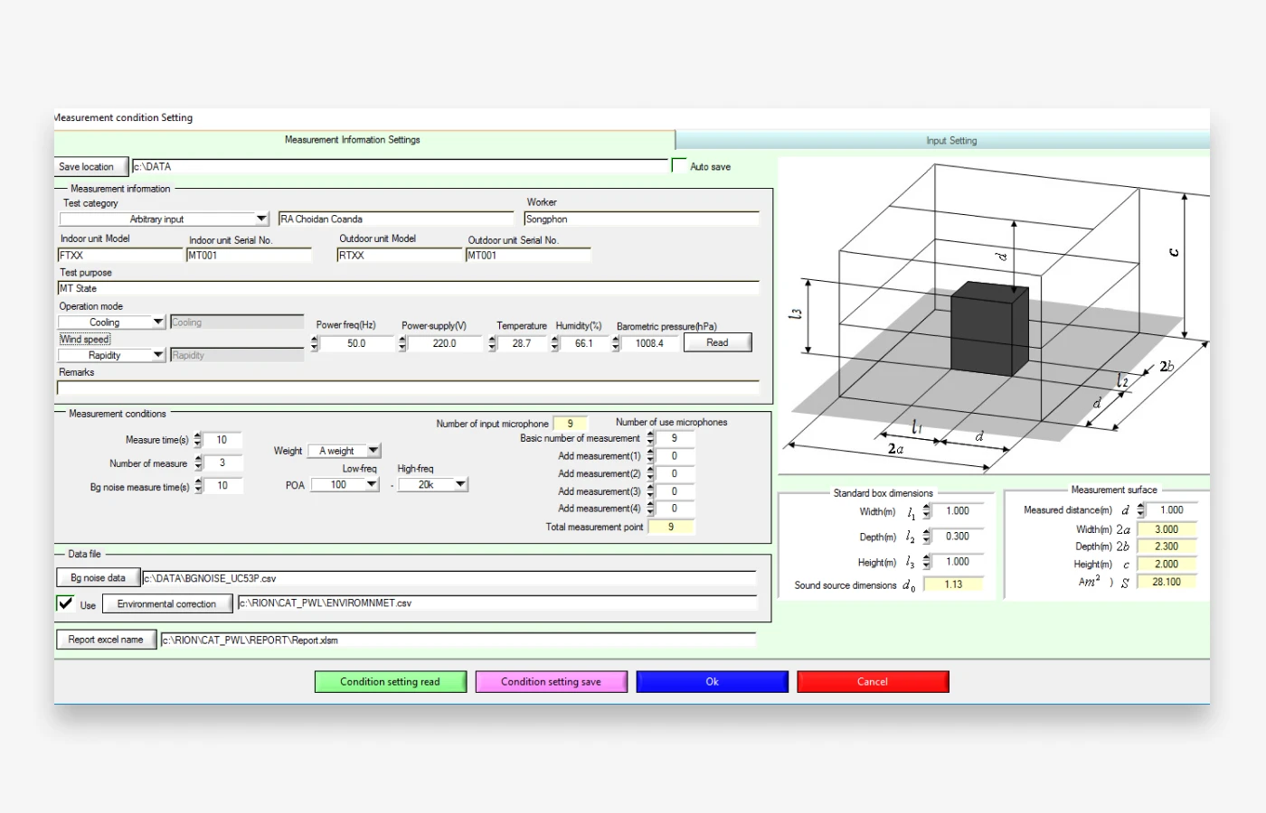The width and height of the screenshot is (1266, 813).
Task: Open the Test category dropdown
Action: coord(261,219)
